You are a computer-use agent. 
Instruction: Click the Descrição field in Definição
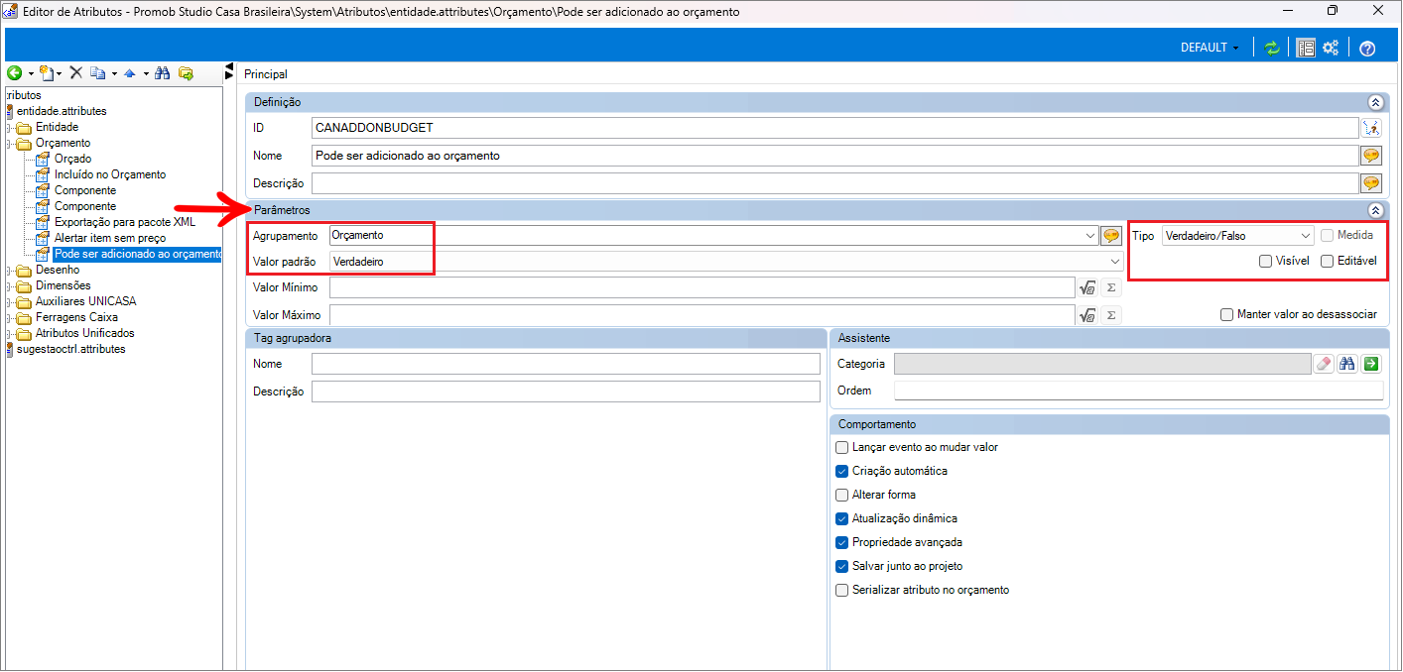point(833,183)
